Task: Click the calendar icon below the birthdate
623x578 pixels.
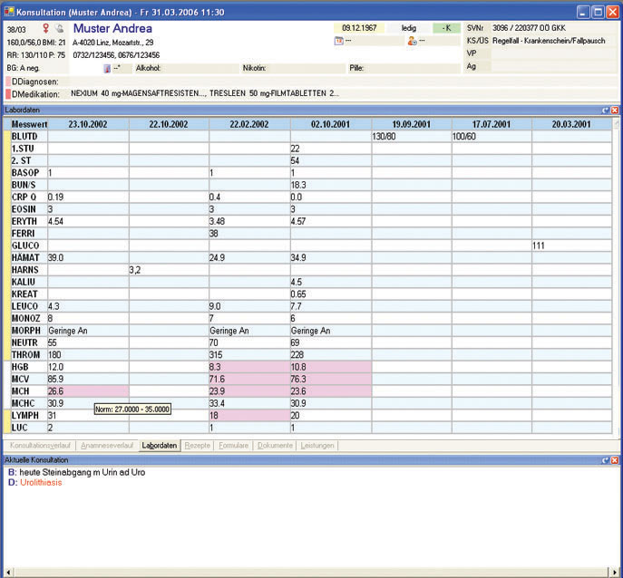Action: [x=339, y=42]
